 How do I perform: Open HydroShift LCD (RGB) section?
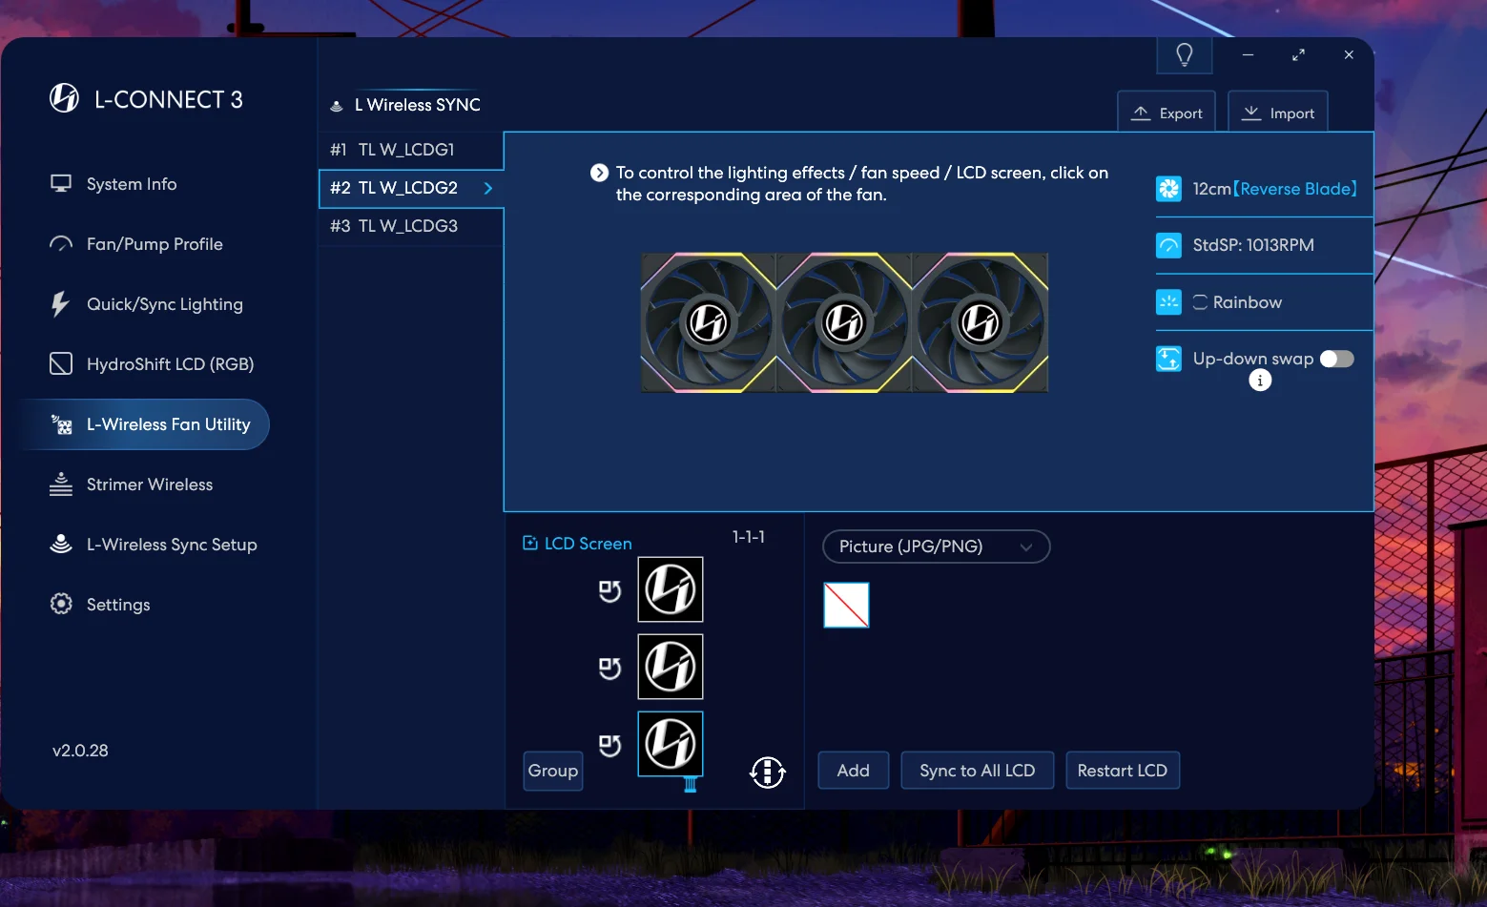(x=152, y=364)
